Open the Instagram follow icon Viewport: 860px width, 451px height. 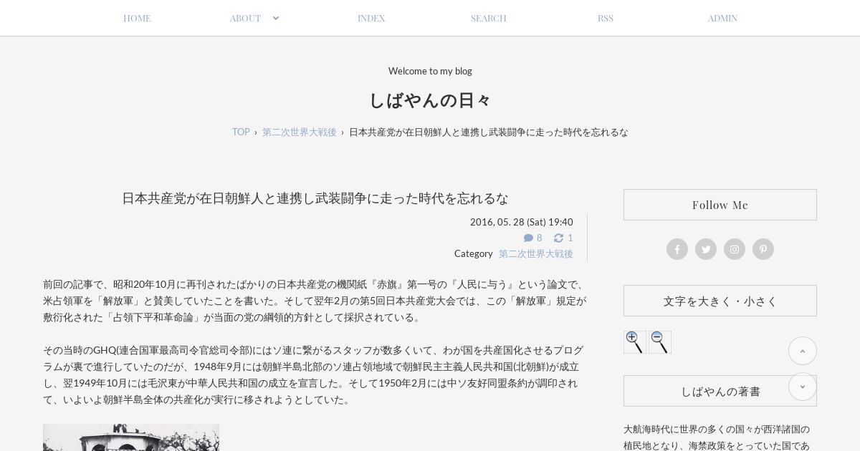[735, 249]
